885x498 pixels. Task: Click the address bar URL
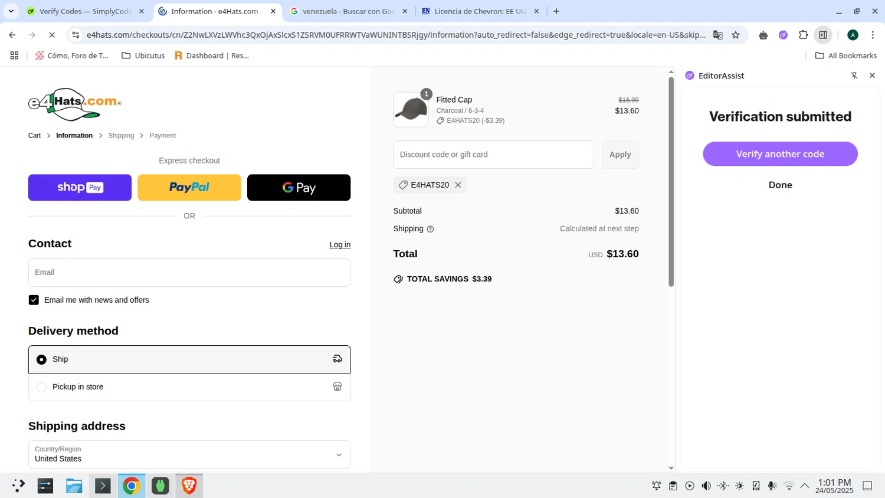[x=396, y=35]
